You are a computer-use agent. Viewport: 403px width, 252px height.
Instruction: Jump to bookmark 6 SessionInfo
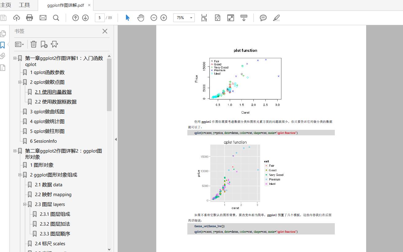point(43,141)
